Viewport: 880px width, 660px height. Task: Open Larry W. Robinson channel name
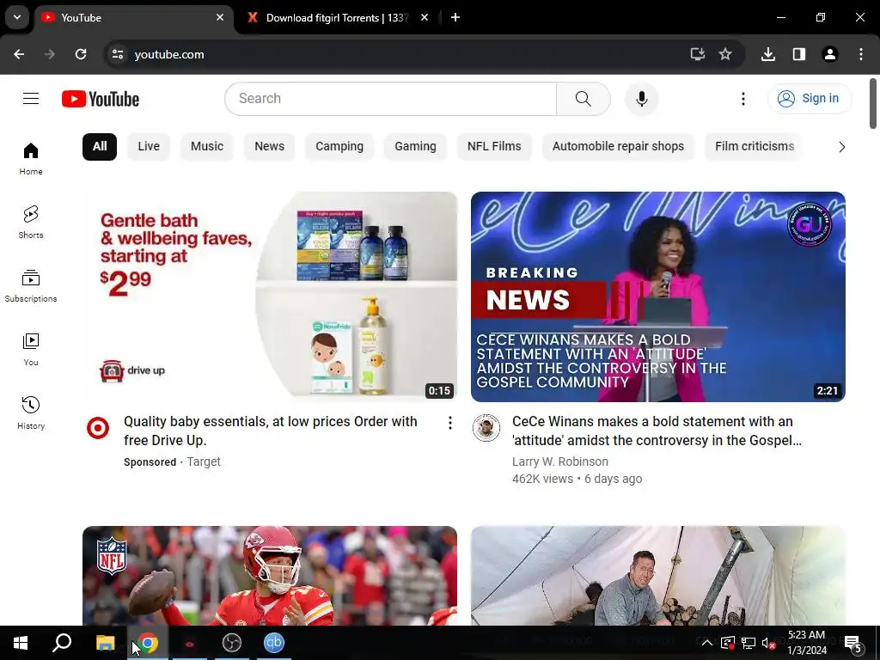[560, 461]
